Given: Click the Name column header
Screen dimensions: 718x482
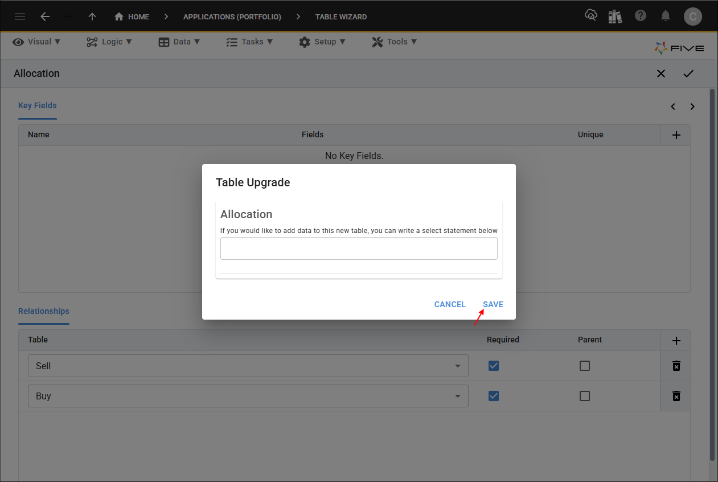Looking at the screenshot, I should [39, 135].
